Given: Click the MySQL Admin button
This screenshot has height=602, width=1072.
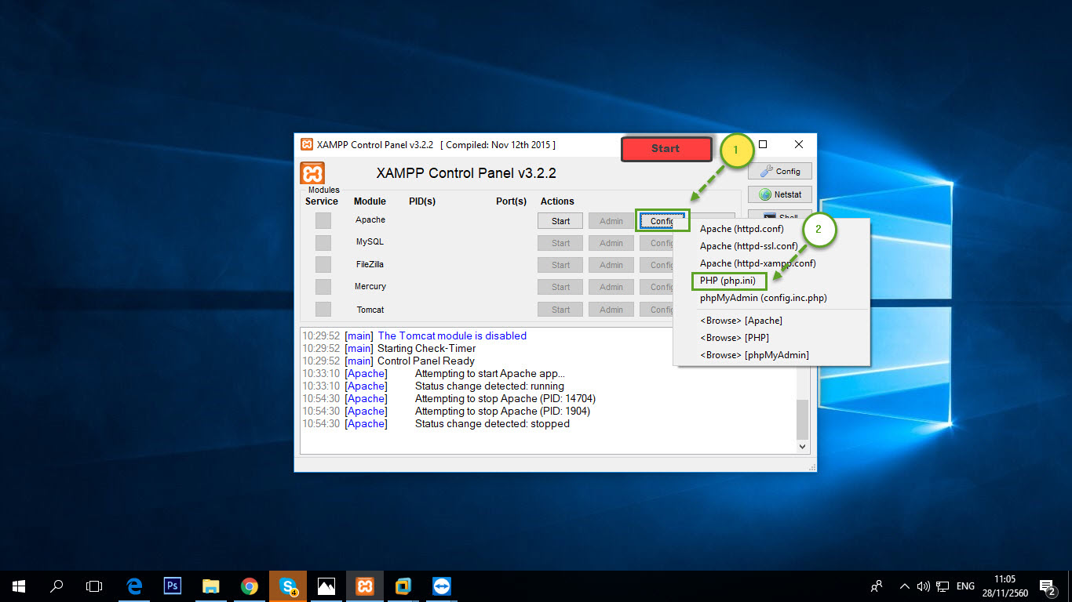Looking at the screenshot, I should point(611,243).
